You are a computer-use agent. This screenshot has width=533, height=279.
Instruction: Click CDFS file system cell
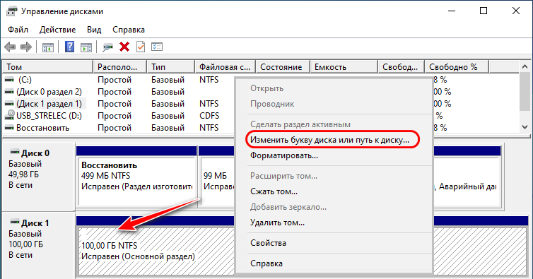[209, 116]
